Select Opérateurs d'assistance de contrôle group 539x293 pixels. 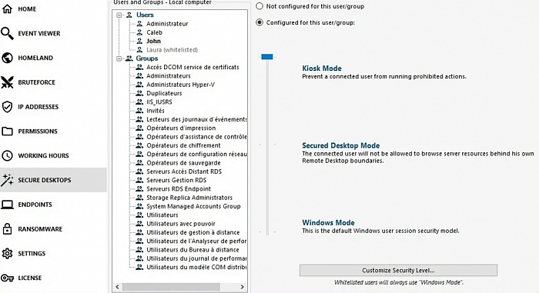pyautogui.click(x=196, y=137)
